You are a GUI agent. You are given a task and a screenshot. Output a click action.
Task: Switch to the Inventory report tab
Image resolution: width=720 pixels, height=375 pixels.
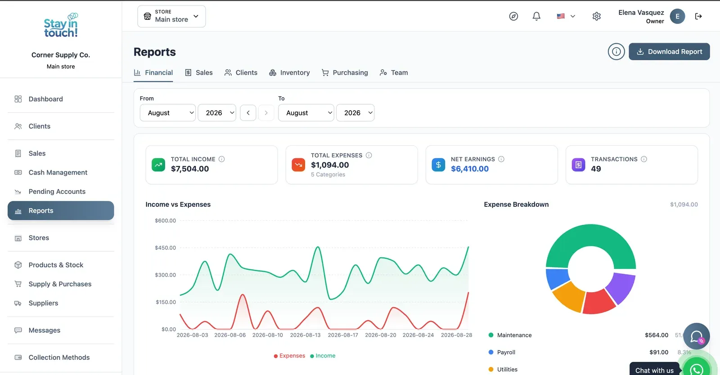click(289, 73)
